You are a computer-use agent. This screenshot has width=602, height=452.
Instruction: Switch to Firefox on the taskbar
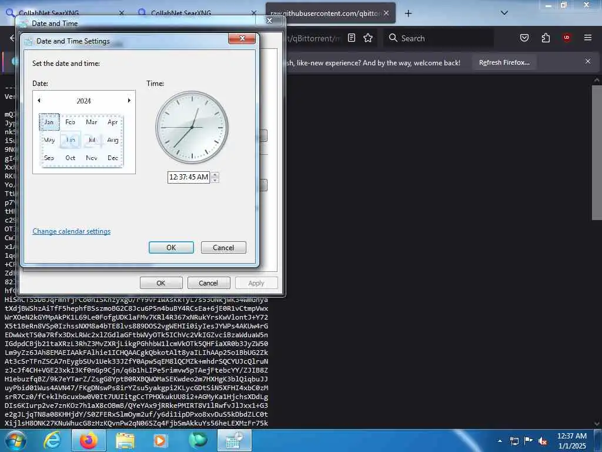tap(88, 440)
